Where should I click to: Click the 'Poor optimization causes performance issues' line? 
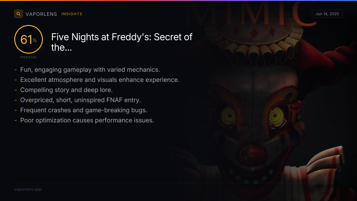coord(87,120)
